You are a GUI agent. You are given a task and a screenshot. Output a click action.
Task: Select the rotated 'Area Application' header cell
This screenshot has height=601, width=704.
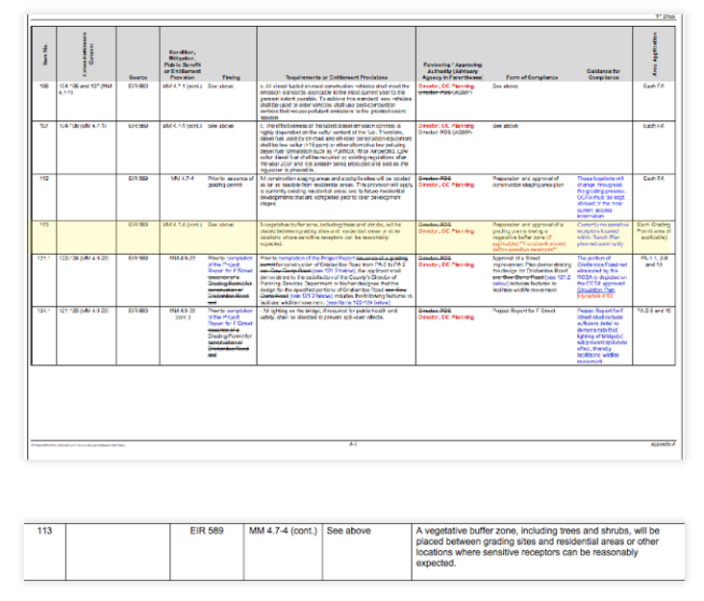pos(654,54)
